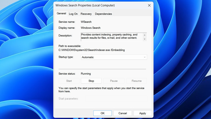The image size is (211, 119).
Task: Open the Startup type dropdown
Action: 114,57
